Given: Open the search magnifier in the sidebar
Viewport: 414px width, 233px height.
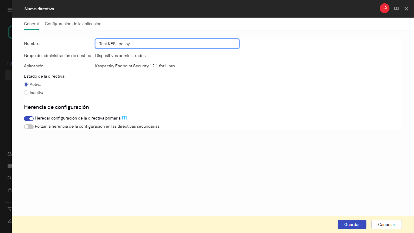Looking at the screenshot, I should coord(9,178).
